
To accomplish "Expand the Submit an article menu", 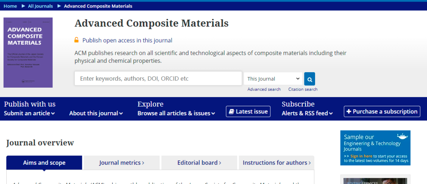I will [29, 113].
